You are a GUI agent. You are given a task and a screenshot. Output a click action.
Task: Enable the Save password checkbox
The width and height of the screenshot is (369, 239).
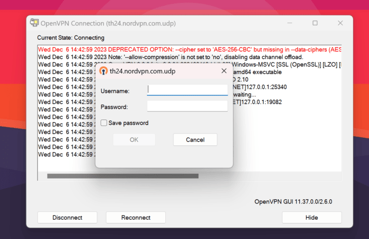pyautogui.click(x=104, y=123)
